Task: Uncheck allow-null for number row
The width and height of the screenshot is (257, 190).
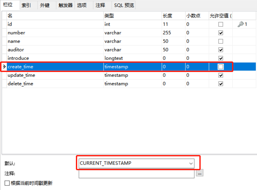Action: (x=221, y=33)
